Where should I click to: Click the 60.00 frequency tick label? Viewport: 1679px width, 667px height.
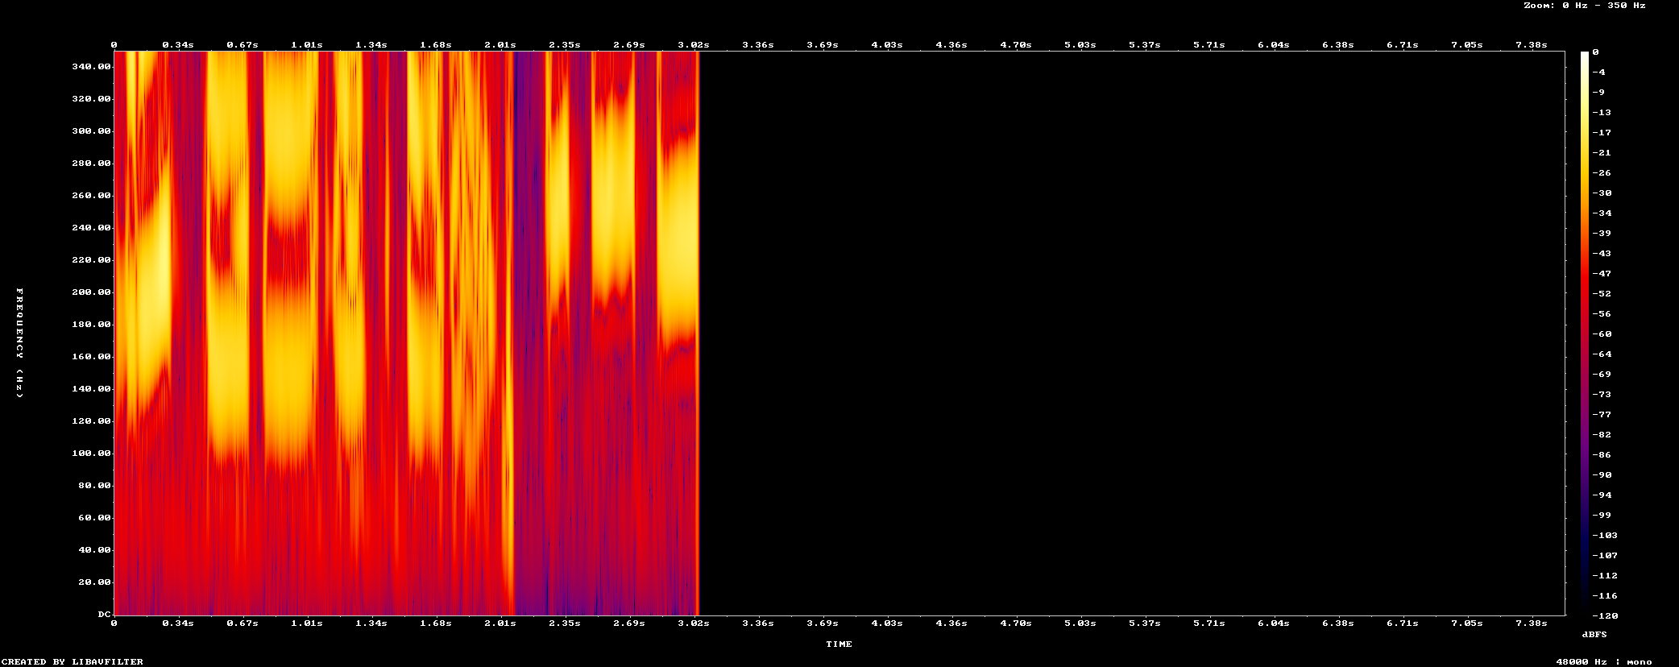pyautogui.click(x=95, y=518)
